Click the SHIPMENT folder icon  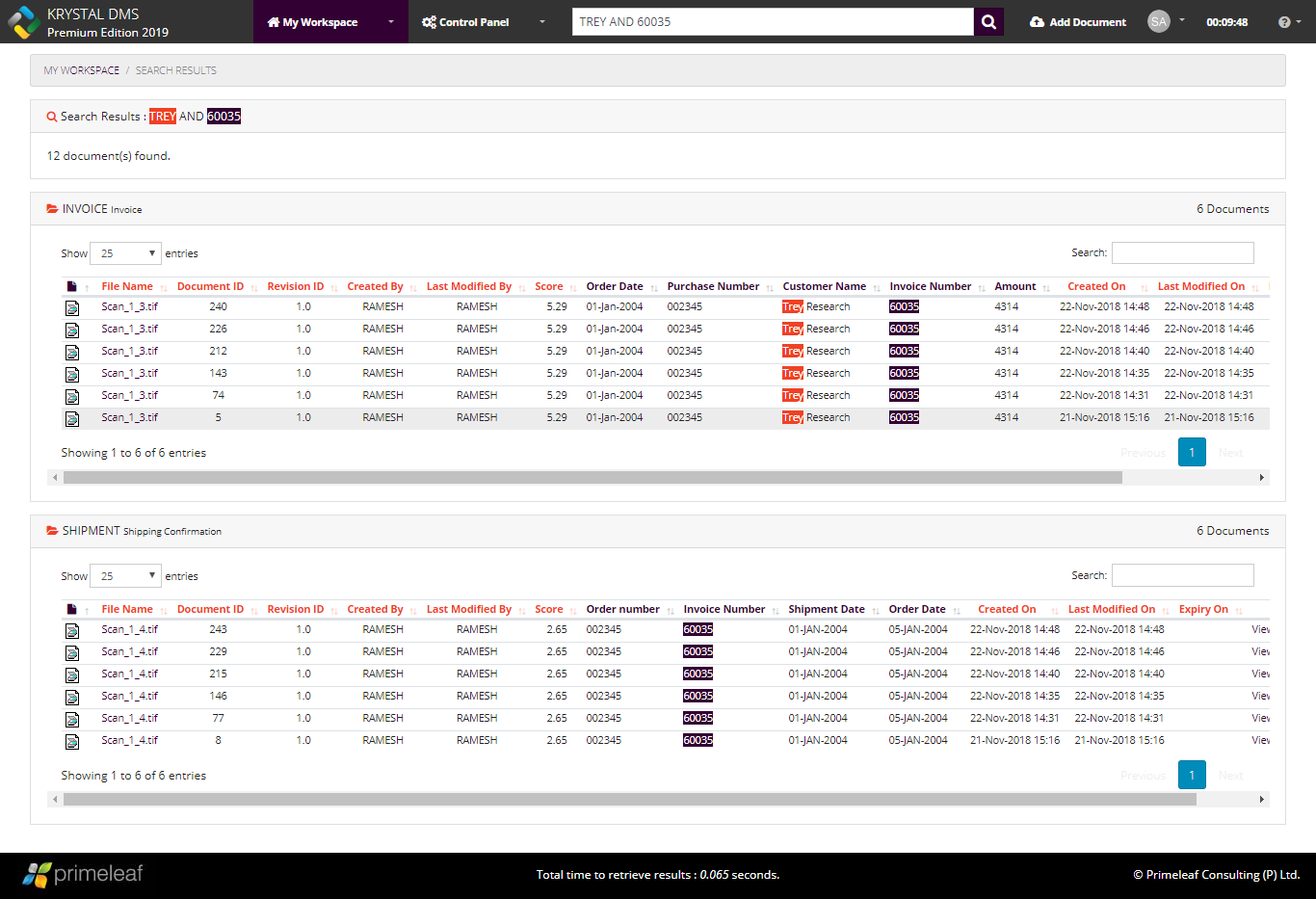tap(52, 531)
